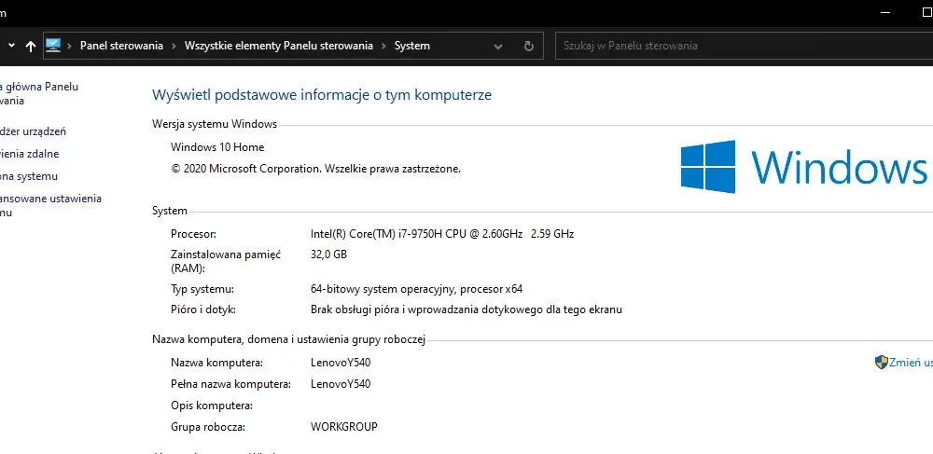Go up one folder level with up arrow

[x=31, y=47]
